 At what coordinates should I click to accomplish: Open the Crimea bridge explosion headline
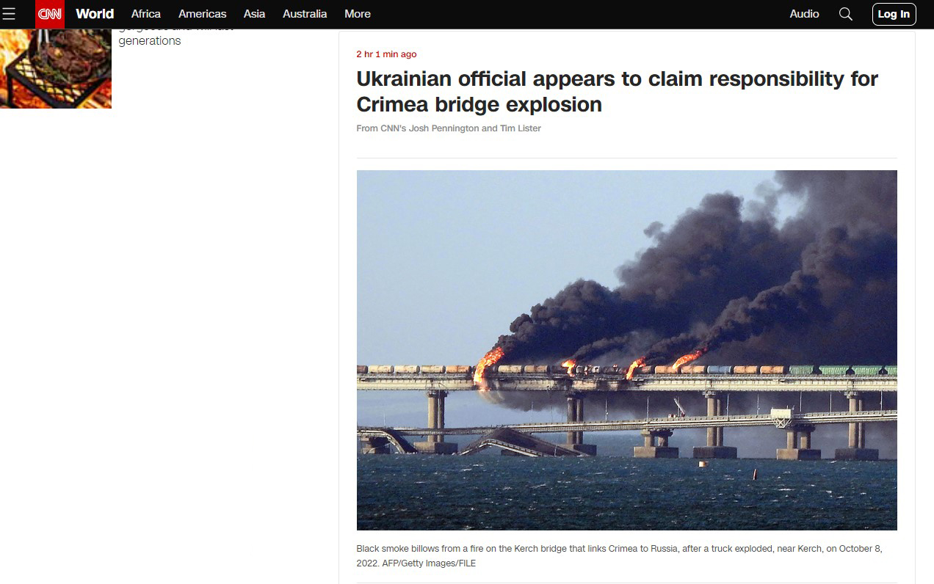tap(618, 91)
